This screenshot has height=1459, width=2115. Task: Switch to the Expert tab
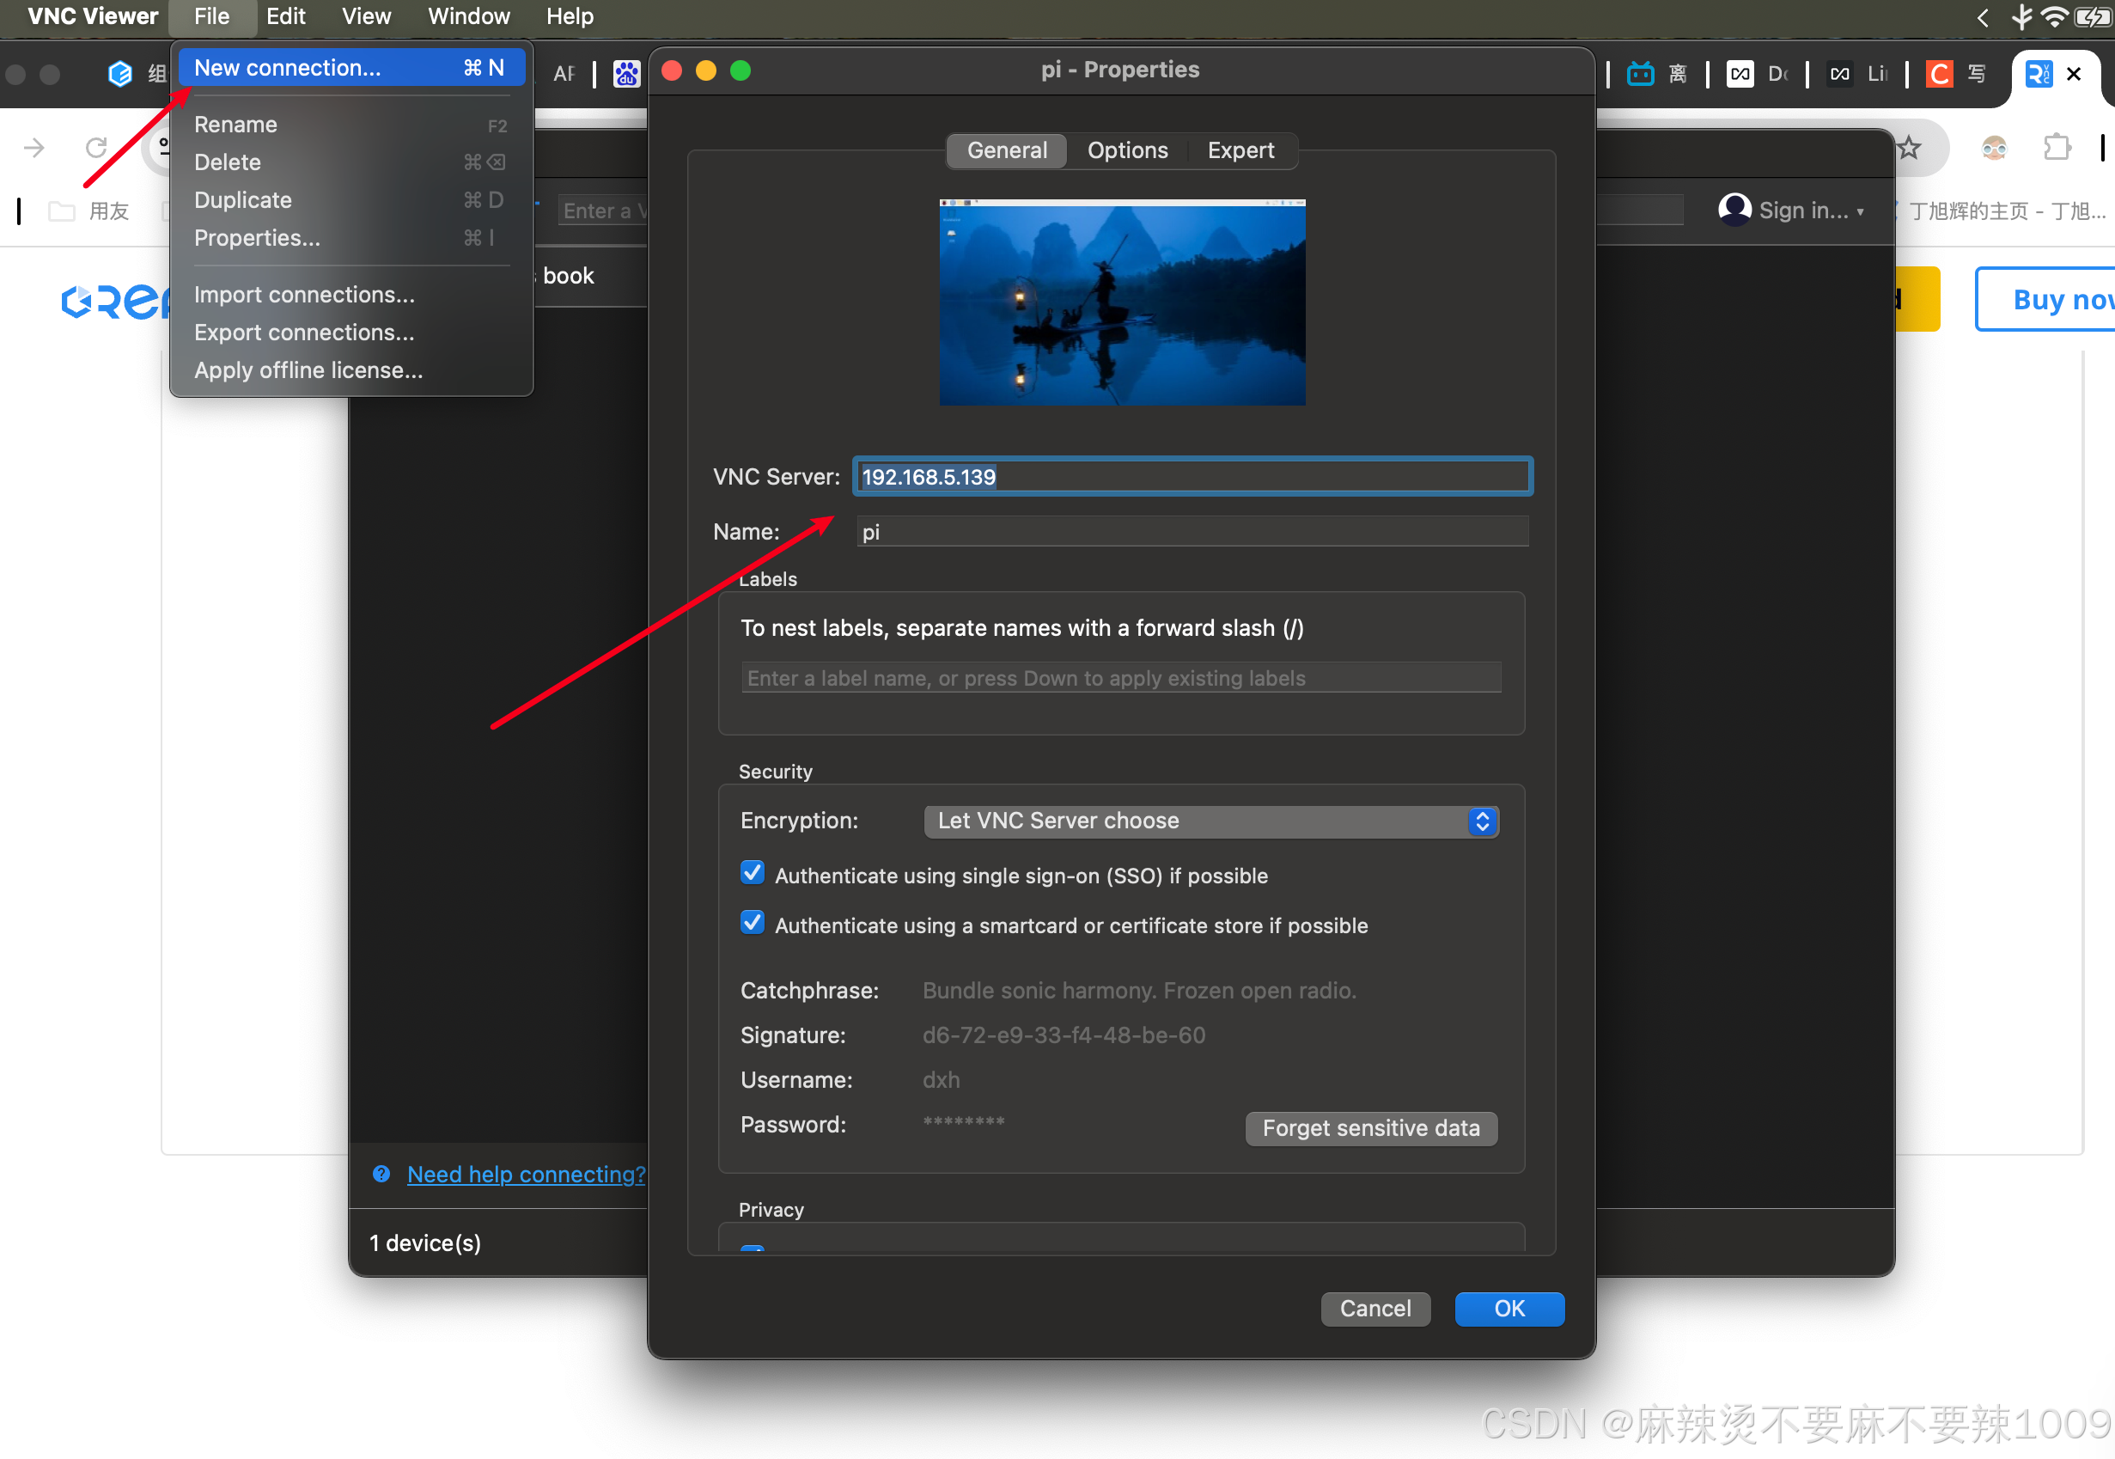click(1240, 150)
